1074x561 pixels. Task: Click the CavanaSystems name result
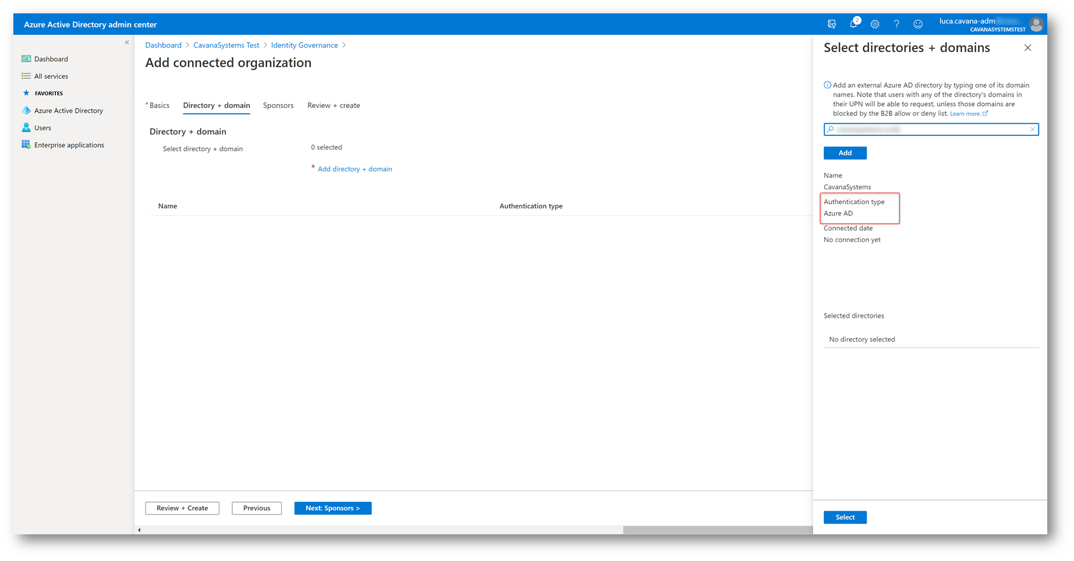click(x=847, y=187)
